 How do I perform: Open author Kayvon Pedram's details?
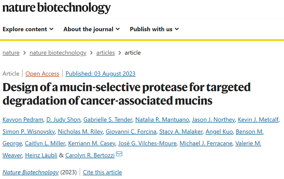(23, 120)
